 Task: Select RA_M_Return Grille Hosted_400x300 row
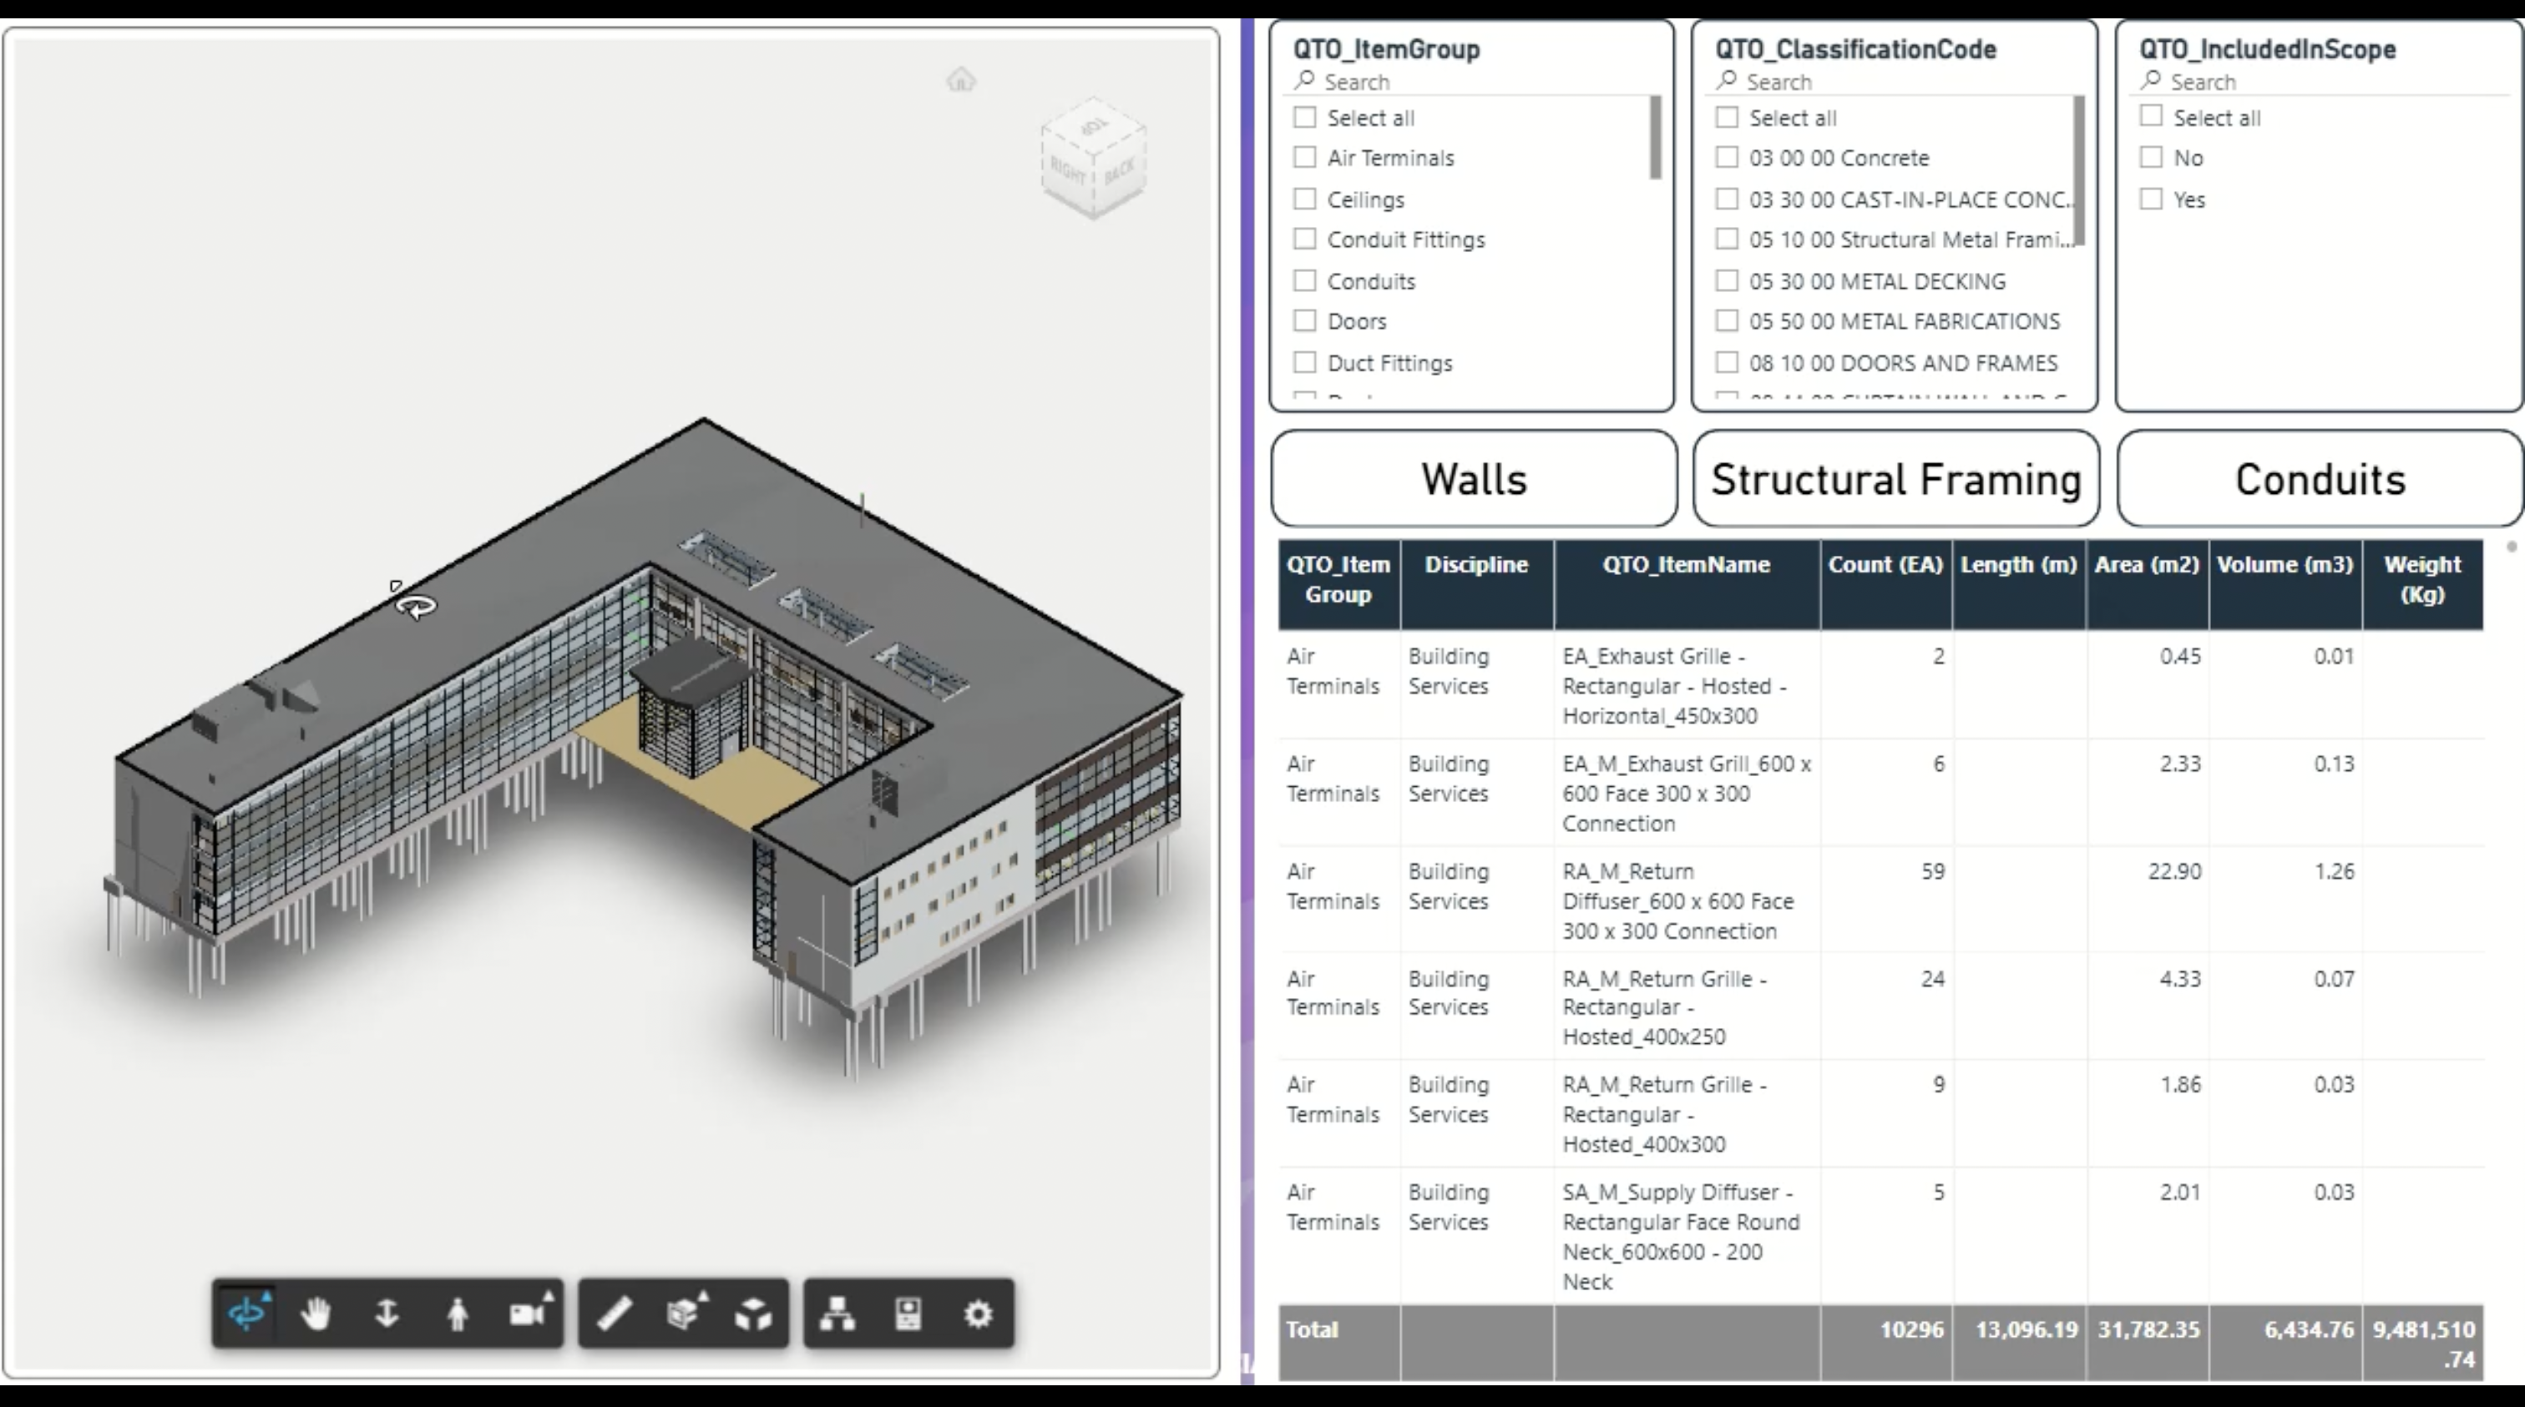1881,1114
